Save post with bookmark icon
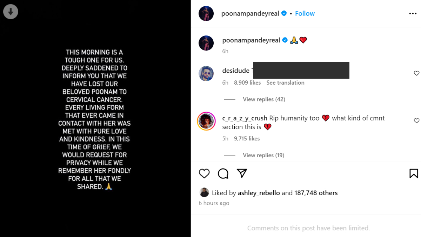 (413, 173)
